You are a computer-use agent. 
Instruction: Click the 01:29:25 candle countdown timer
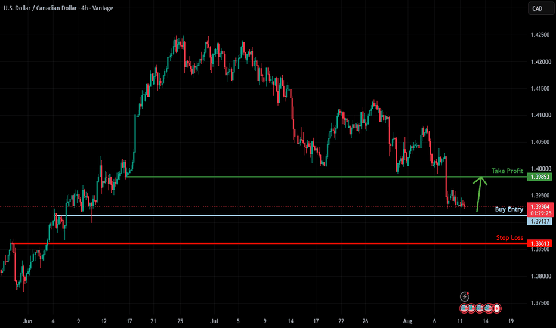click(540, 213)
